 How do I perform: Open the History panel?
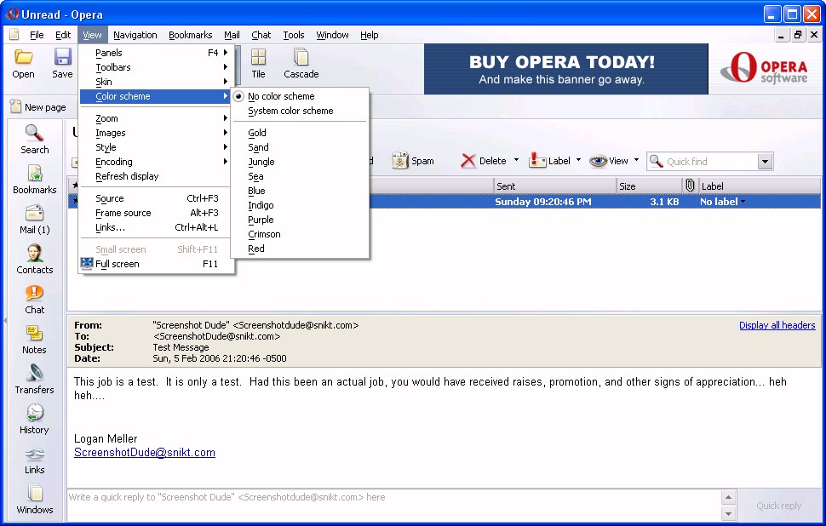[x=35, y=419]
